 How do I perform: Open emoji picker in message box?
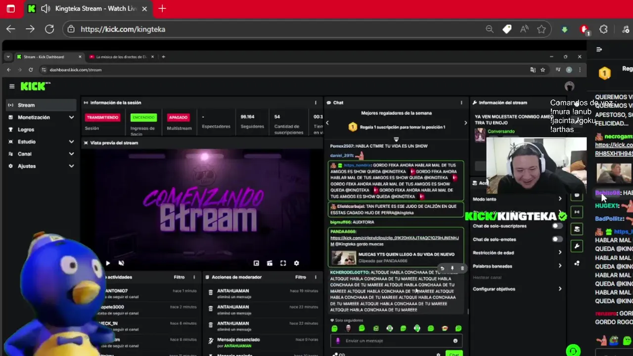coord(455,341)
